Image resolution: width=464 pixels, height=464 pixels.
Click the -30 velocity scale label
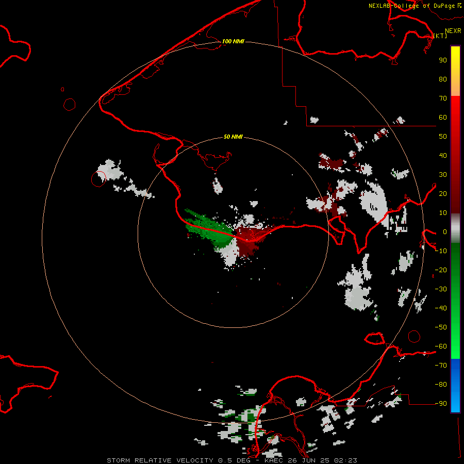tap(441, 289)
